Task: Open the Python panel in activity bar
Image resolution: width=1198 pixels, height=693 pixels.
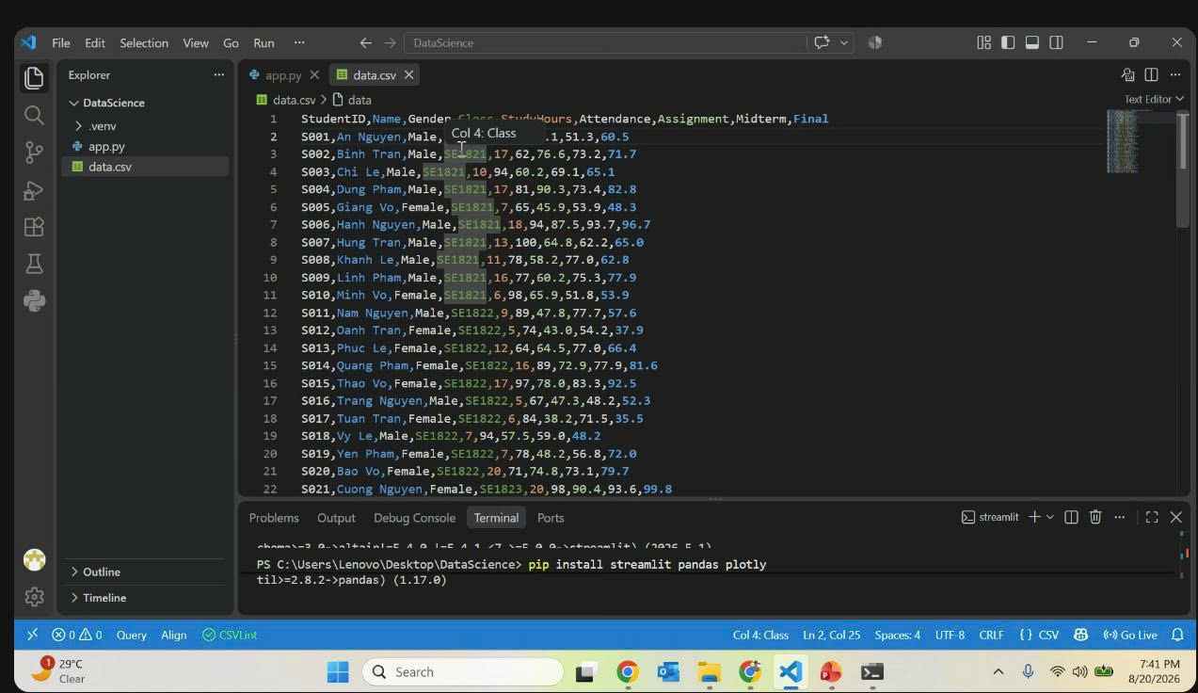Action: click(x=34, y=301)
